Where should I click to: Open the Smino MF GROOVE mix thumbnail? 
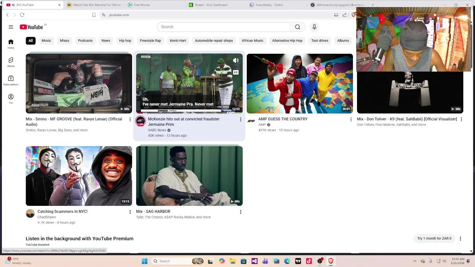(x=79, y=83)
